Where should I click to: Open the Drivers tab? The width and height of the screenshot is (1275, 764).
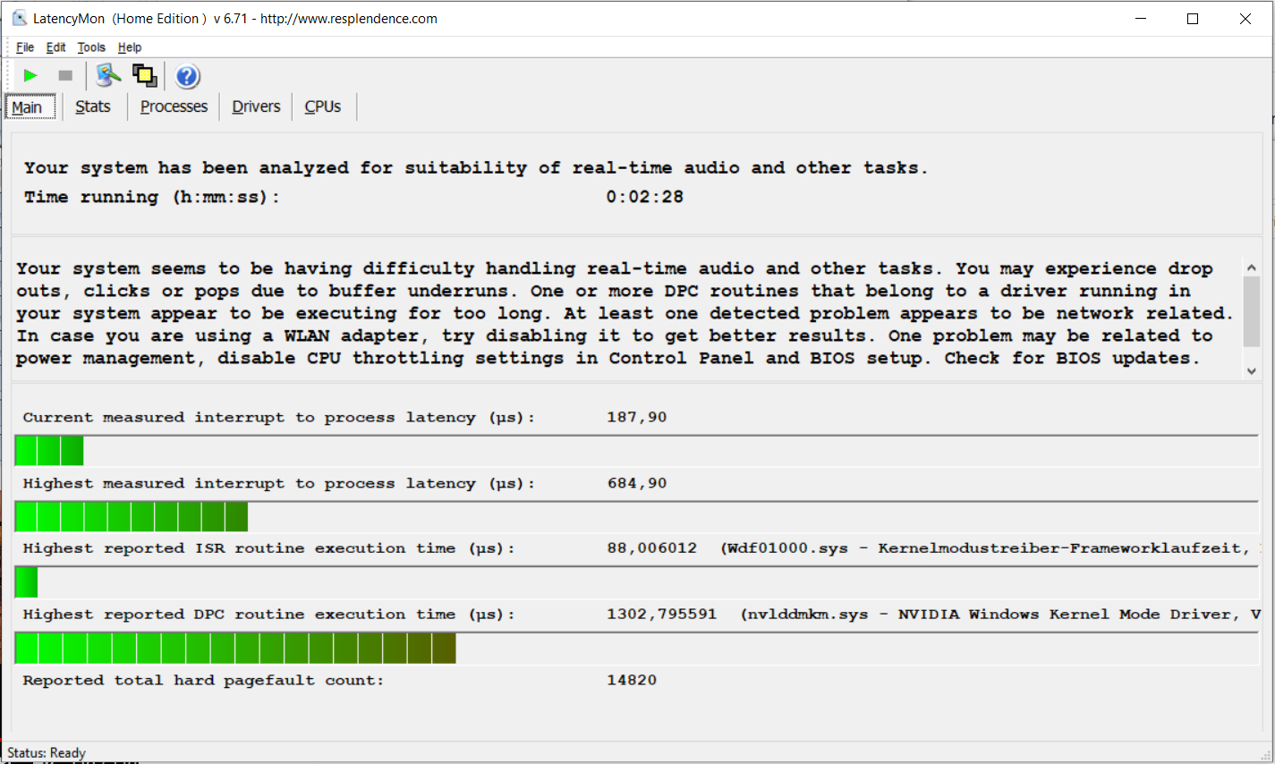tap(256, 106)
